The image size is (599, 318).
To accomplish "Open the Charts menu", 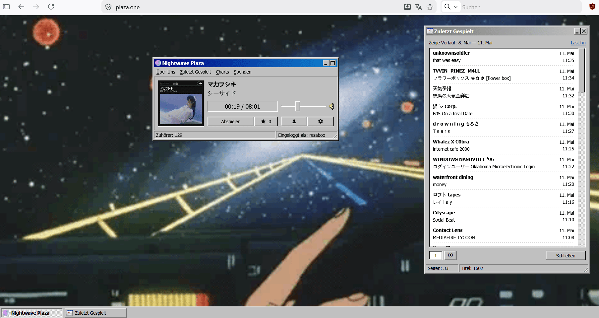I will click(x=222, y=72).
